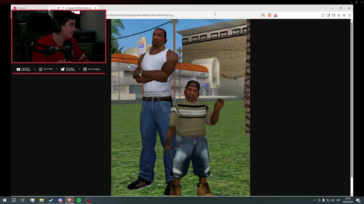364x204 pixels.
Task: Open Steam from the taskbar
Action: pyautogui.click(x=51, y=200)
